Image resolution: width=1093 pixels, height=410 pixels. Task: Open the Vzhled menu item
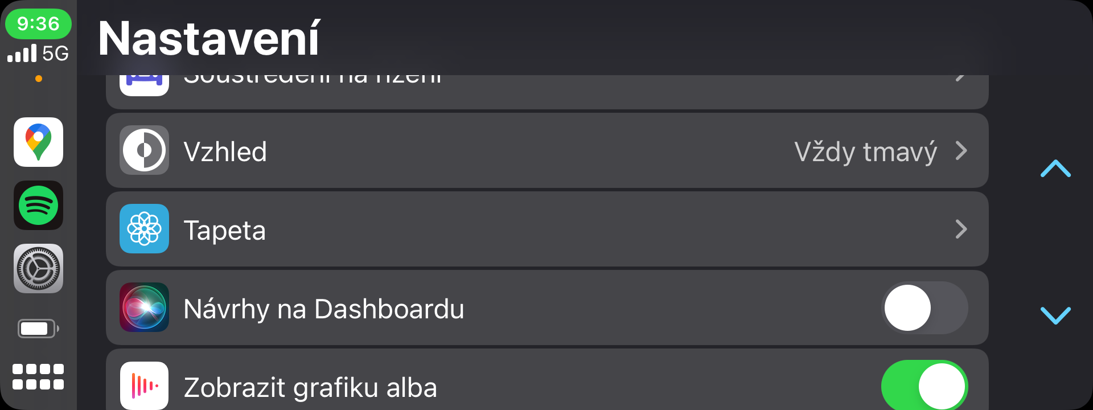(225, 152)
